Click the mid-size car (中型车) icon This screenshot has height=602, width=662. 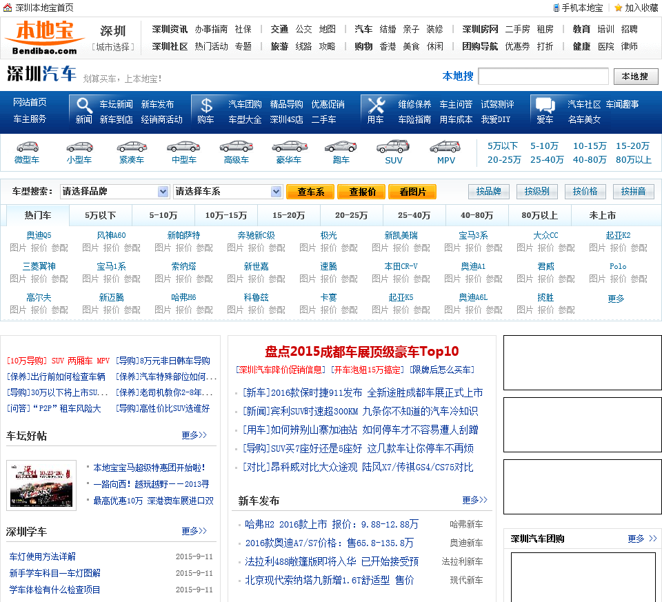tap(183, 146)
